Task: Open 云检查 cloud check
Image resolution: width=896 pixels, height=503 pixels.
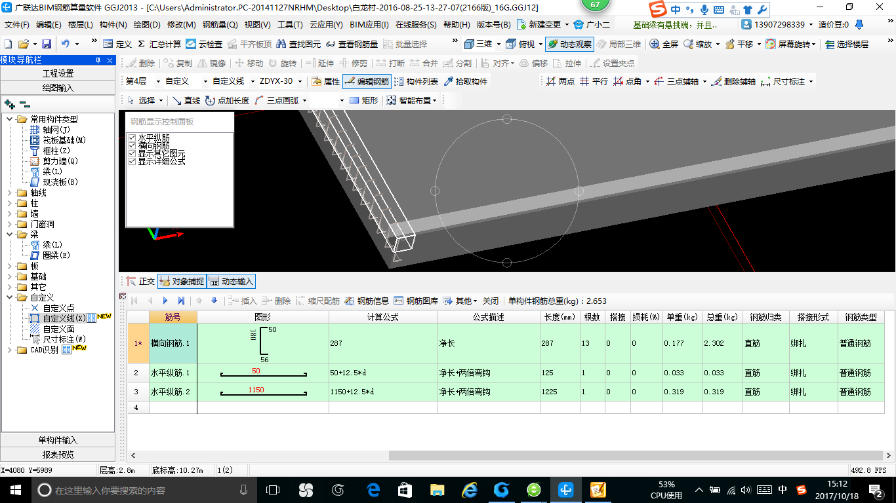Action: pyautogui.click(x=204, y=44)
